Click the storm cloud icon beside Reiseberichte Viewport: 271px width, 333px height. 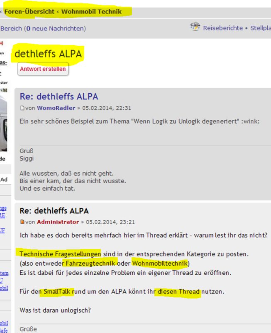coord(195,27)
